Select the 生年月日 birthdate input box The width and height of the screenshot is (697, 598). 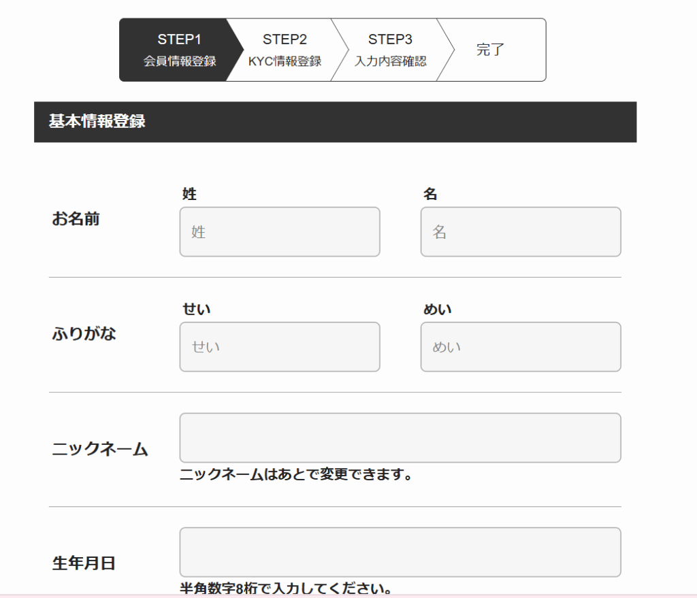tap(400, 552)
